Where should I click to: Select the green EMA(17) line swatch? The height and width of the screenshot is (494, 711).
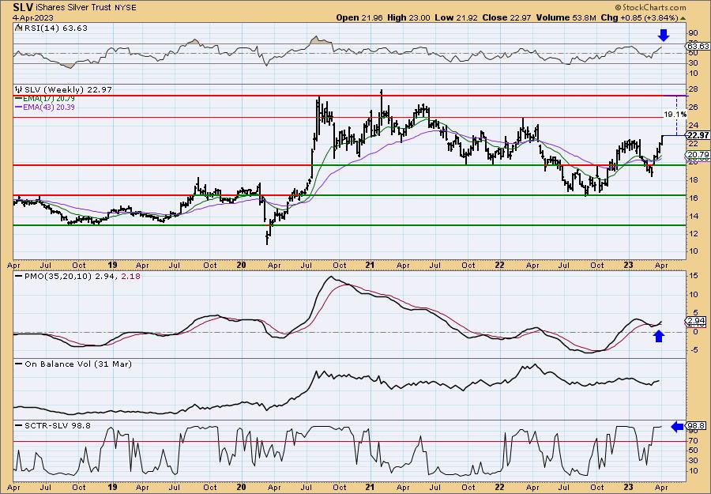(19, 99)
